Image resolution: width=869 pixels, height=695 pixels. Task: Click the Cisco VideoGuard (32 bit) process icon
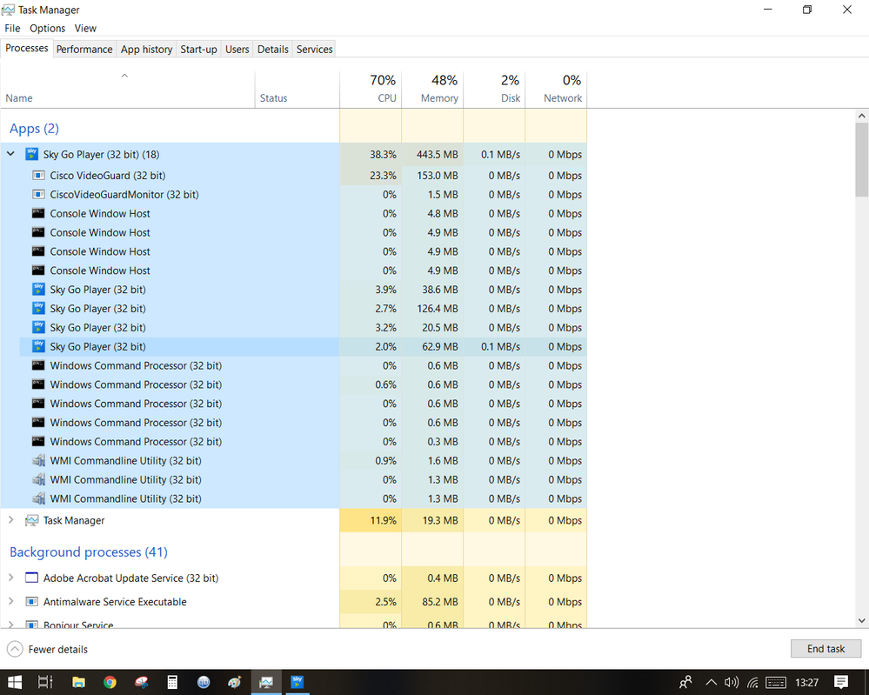coord(38,176)
